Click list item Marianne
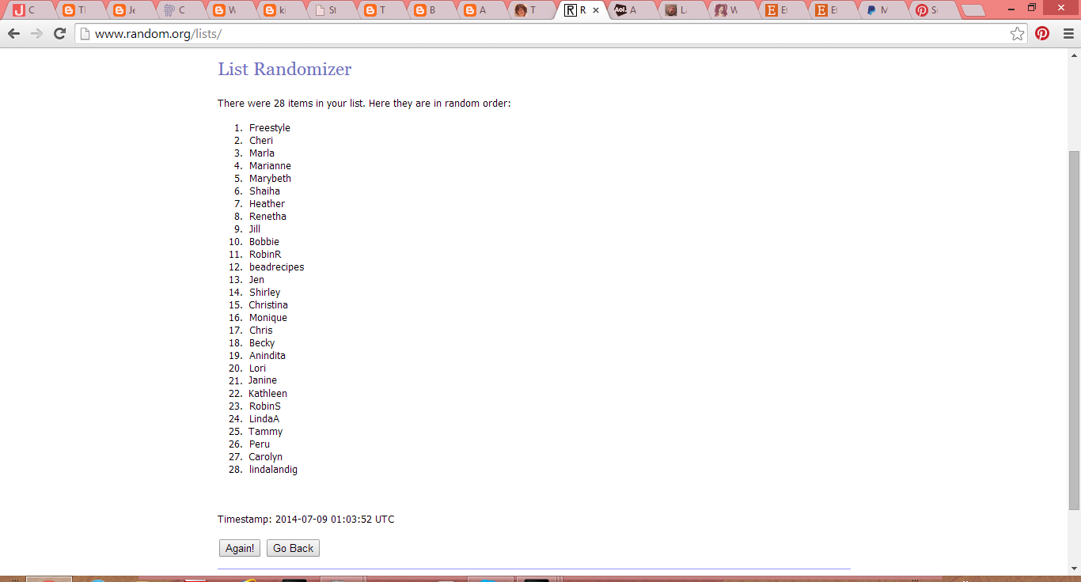Screen dimensions: 1081x582 point(270,166)
